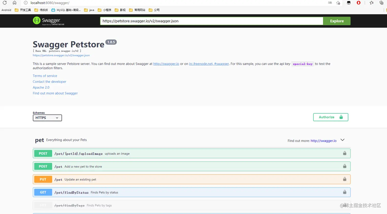View site information icon beside localhost URL

point(26,3)
